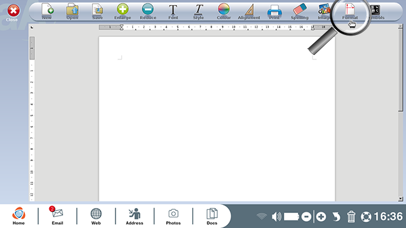Image resolution: width=406 pixels, height=228 pixels.
Task: Print the current document
Action: coord(274,11)
